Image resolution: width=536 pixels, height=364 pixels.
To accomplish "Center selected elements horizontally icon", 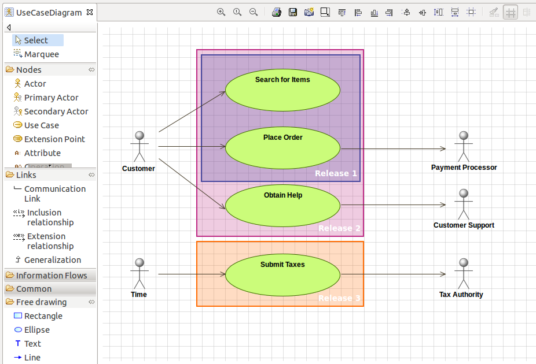I will coord(406,13).
